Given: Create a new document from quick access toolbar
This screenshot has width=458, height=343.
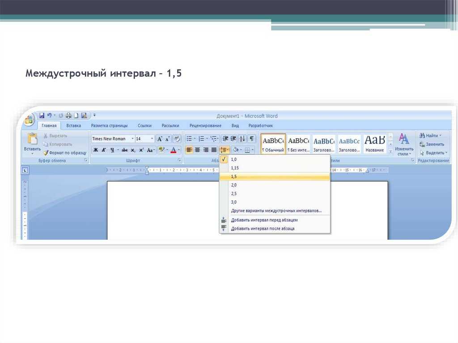Looking at the screenshot, I should point(76,115).
